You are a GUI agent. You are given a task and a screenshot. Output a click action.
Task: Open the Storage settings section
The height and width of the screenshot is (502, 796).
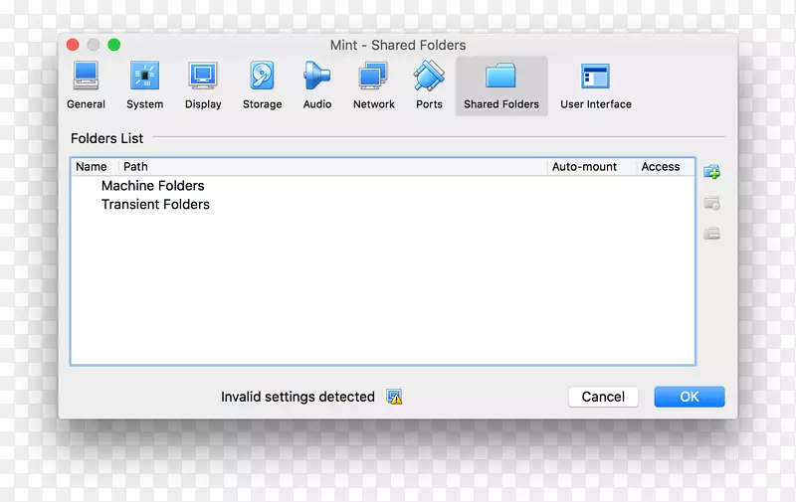click(x=262, y=84)
